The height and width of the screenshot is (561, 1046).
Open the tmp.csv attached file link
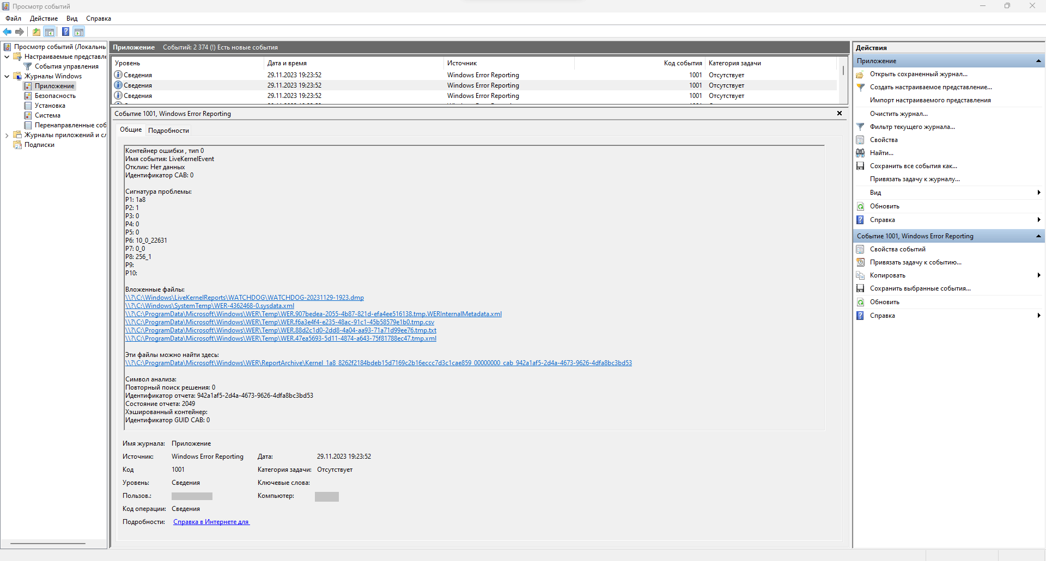pyautogui.click(x=279, y=322)
